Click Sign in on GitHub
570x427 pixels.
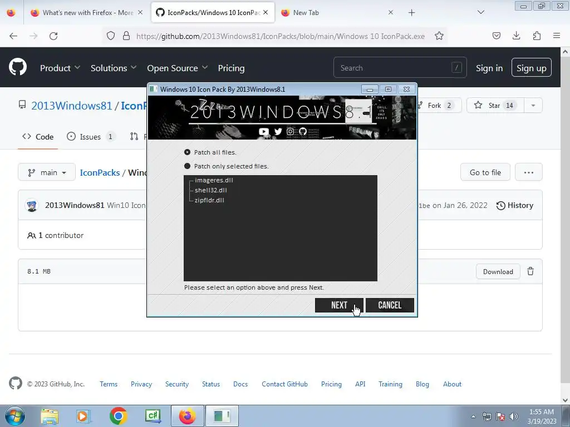(x=489, y=68)
